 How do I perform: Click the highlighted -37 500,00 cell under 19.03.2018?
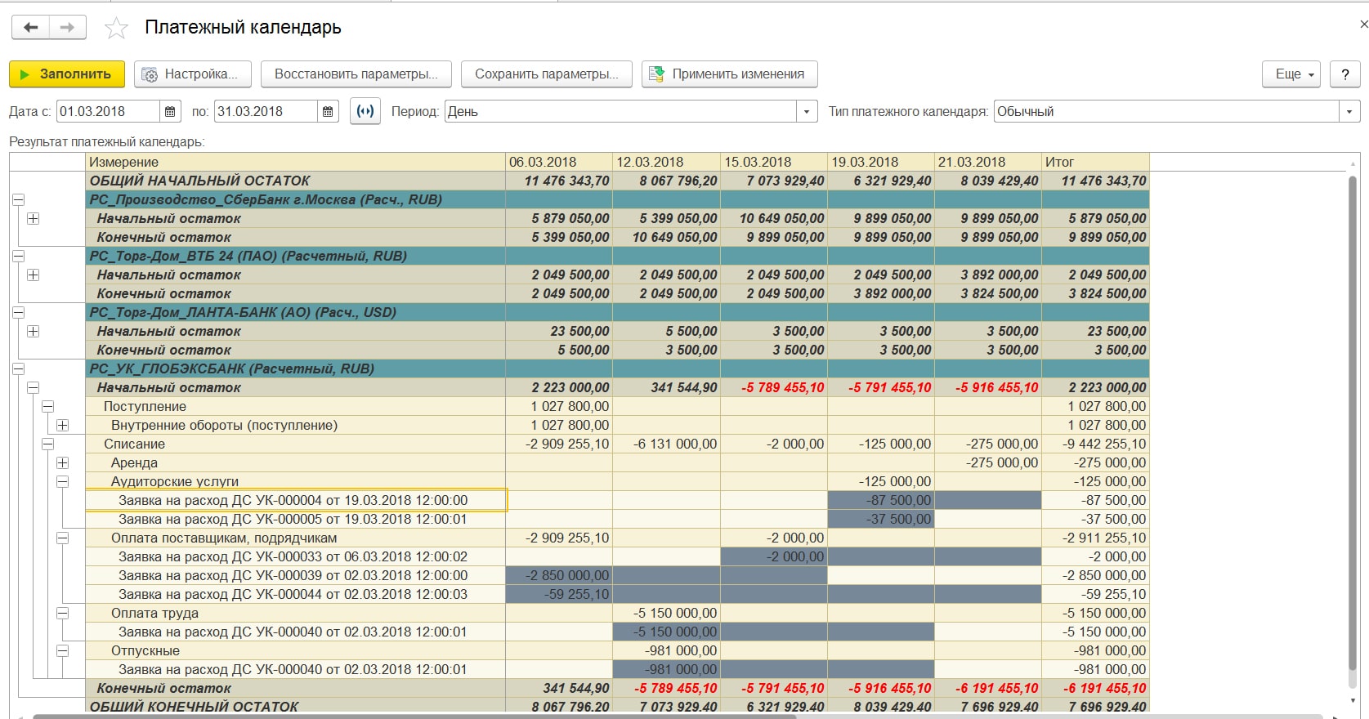881,519
